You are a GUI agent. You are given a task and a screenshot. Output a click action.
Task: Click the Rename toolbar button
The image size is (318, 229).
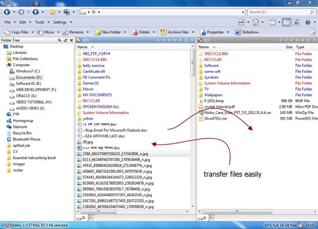(x=73, y=32)
